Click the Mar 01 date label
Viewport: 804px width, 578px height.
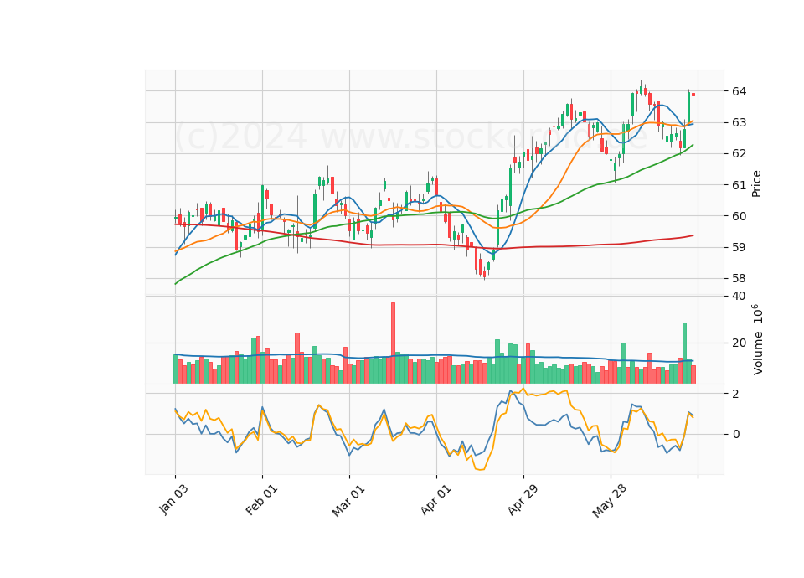point(348,501)
